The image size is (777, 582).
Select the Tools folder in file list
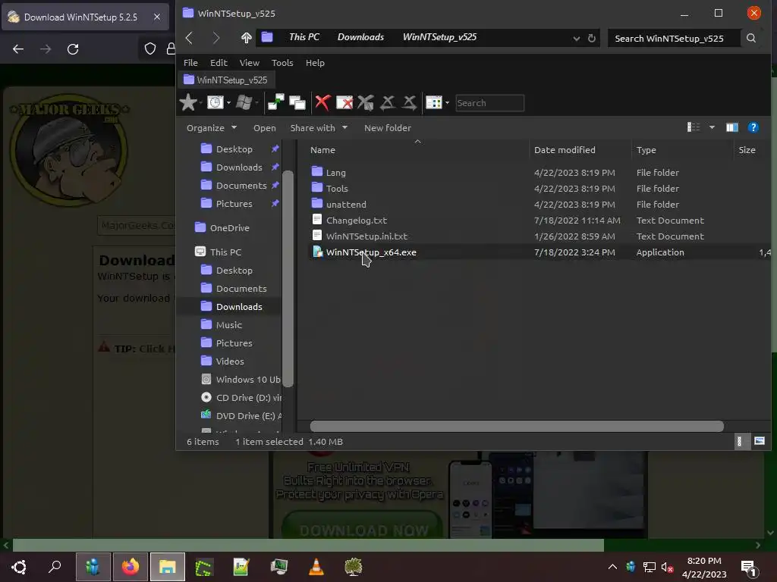[x=336, y=189]
